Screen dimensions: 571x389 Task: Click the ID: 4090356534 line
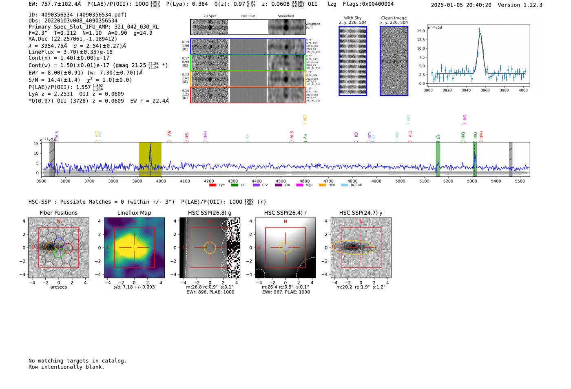pos(77,15)
